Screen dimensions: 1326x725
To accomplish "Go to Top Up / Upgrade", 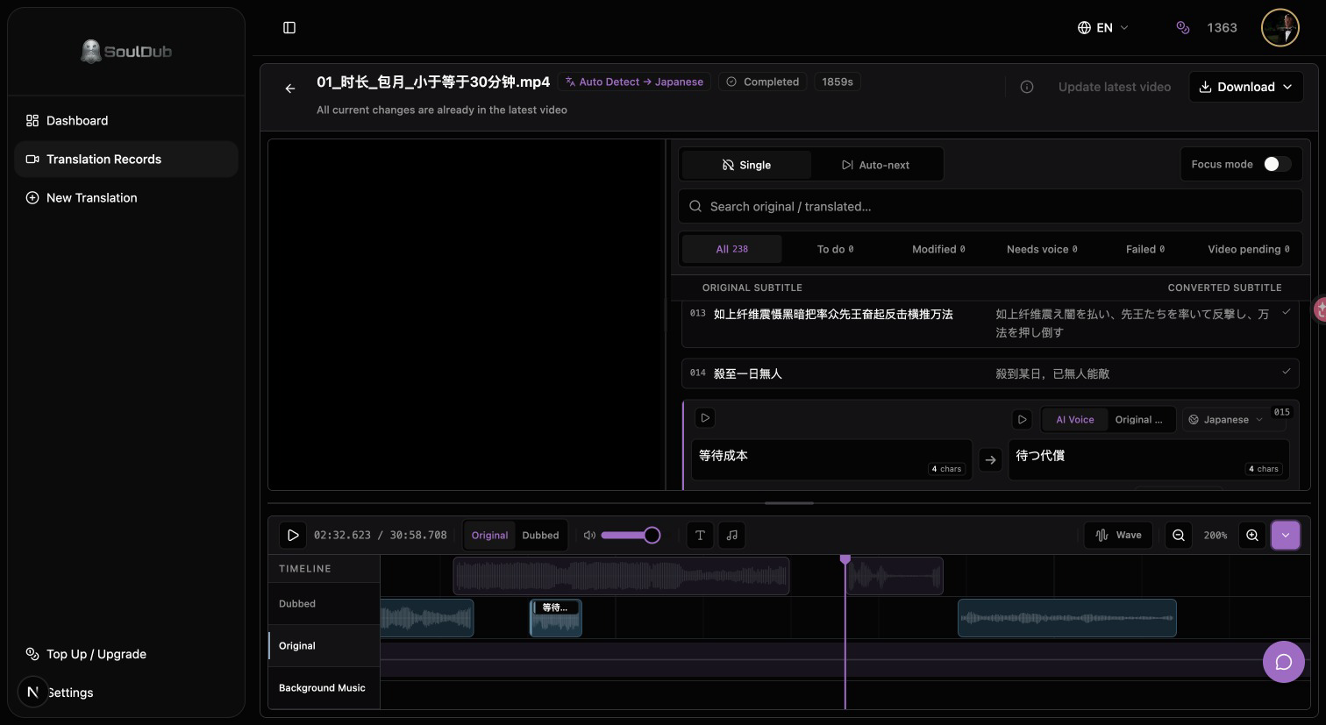I will 126,654.
